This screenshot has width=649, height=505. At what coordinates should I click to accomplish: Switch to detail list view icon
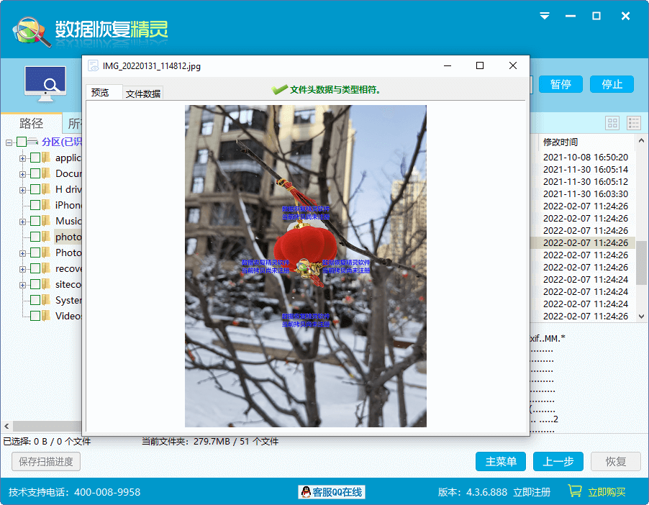[x=634, y=123]
